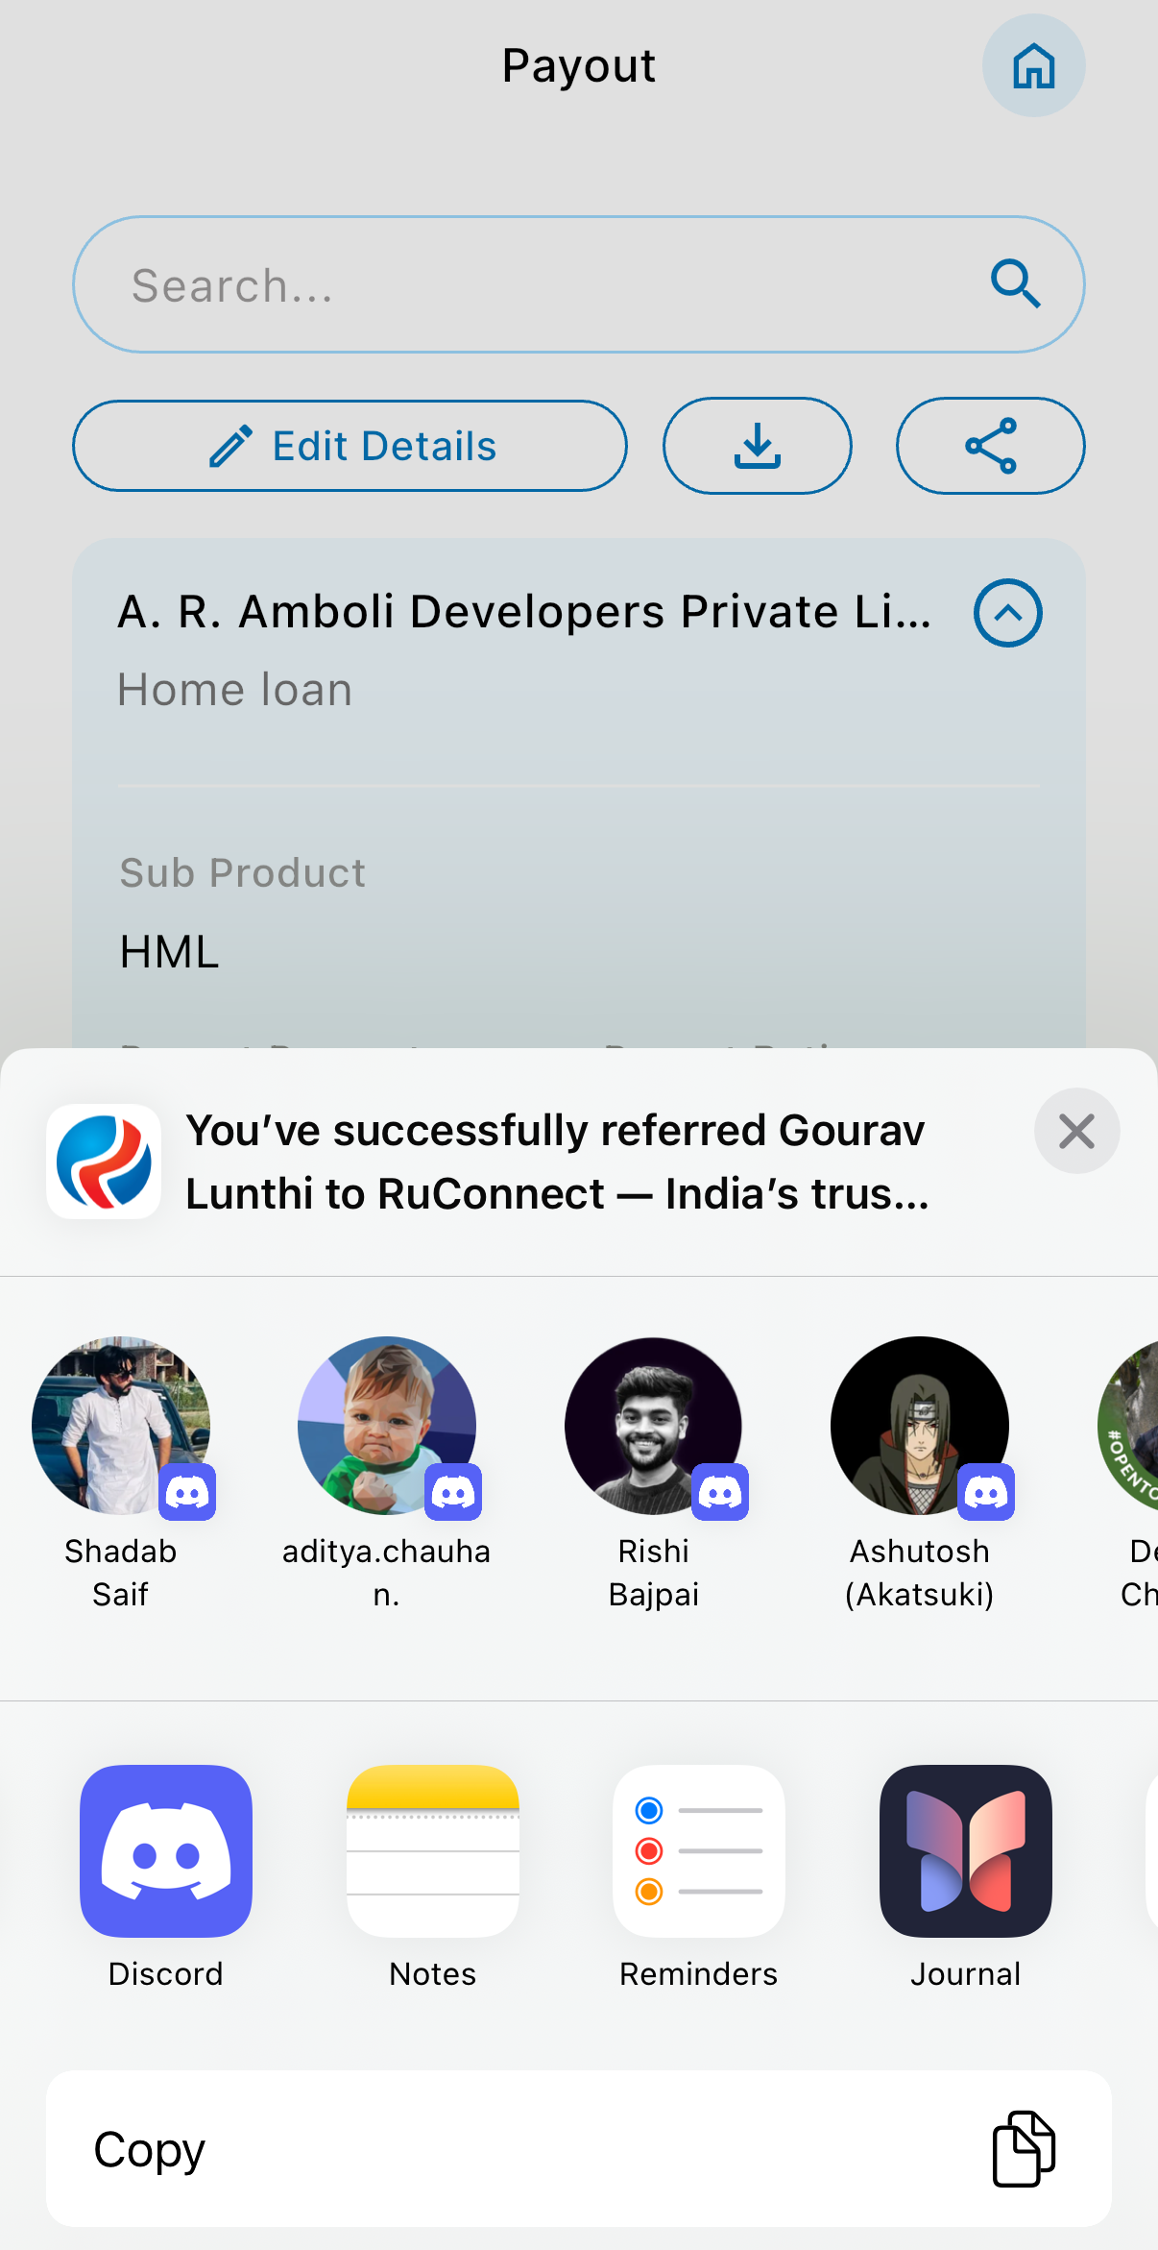Viewport: 1158px width, 2250px height.
Task: Tap the referral message preview text
Action: [557, 1162]
